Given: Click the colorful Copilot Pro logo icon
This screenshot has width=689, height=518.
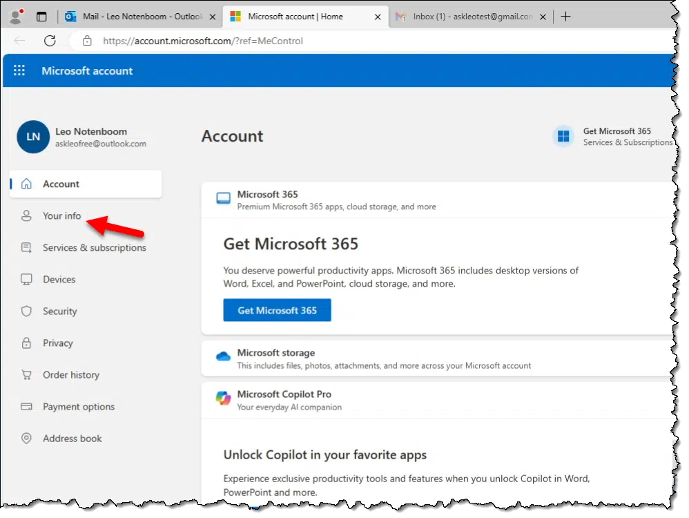Looking at the screenshot, I should click(x=223, y=398).
